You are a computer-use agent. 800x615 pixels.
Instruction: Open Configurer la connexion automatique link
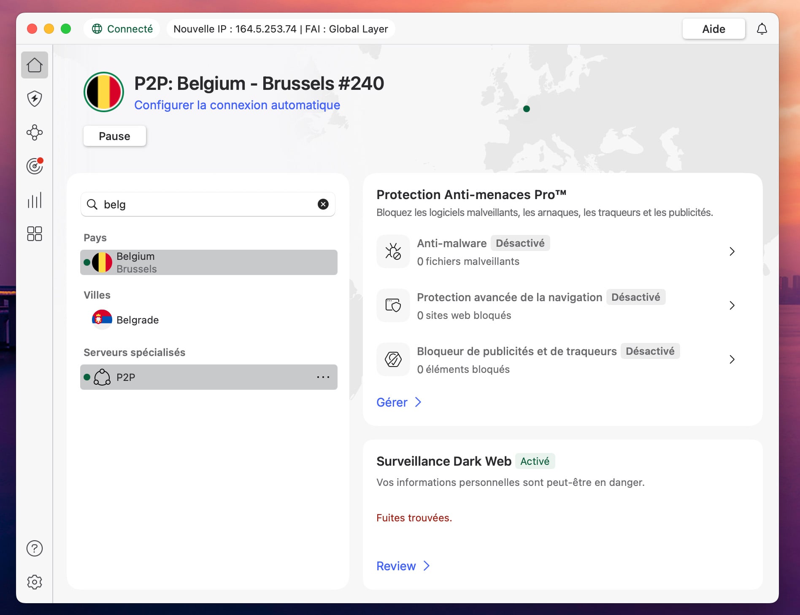[x=237, y=105]
